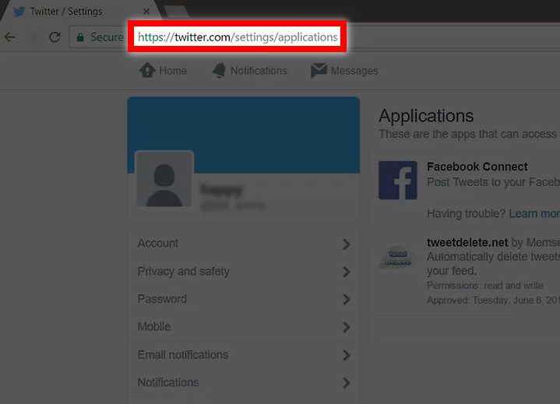
Task: Click the chevron beside Account
Action: click(346, 244)
